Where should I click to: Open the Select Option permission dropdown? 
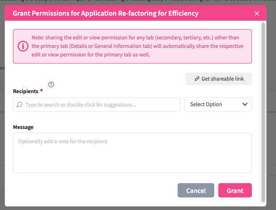click(218, 104)
